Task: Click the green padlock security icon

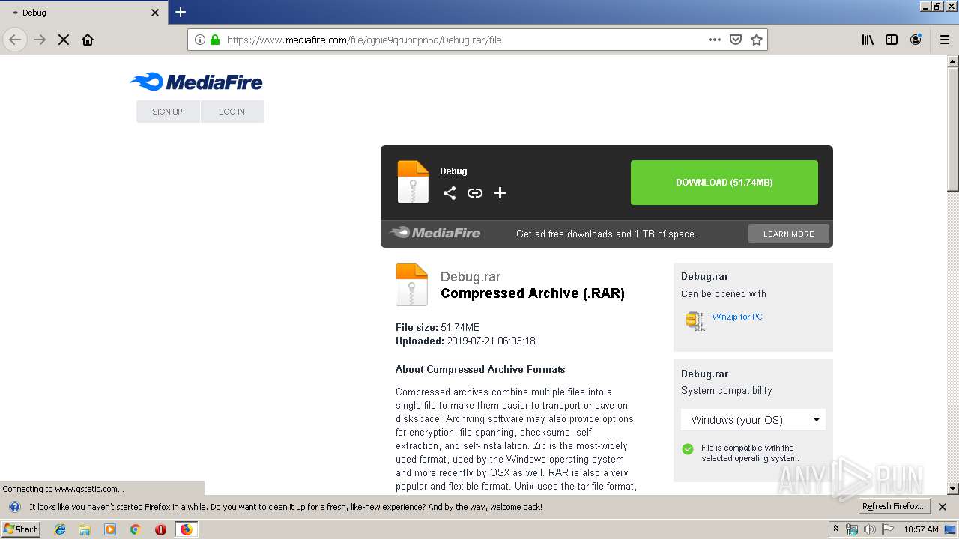Action: (x=215, y=40)
